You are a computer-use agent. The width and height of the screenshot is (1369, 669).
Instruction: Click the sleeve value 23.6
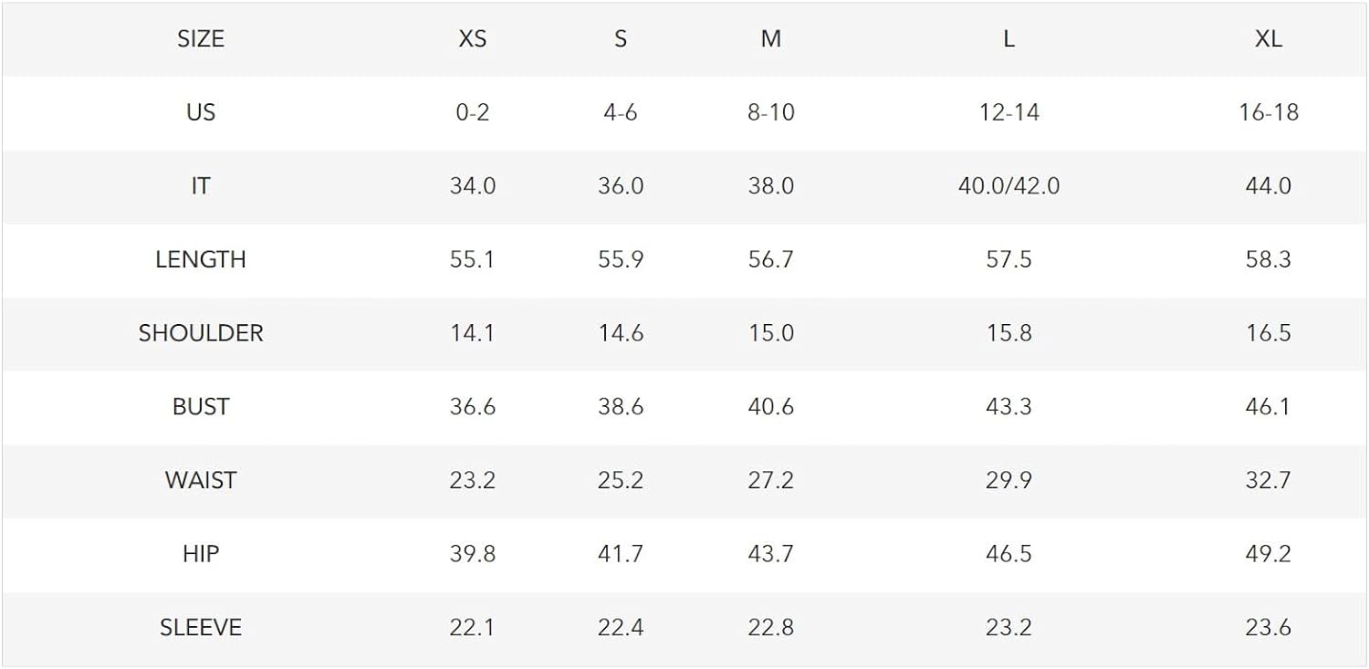point(1269,628)
